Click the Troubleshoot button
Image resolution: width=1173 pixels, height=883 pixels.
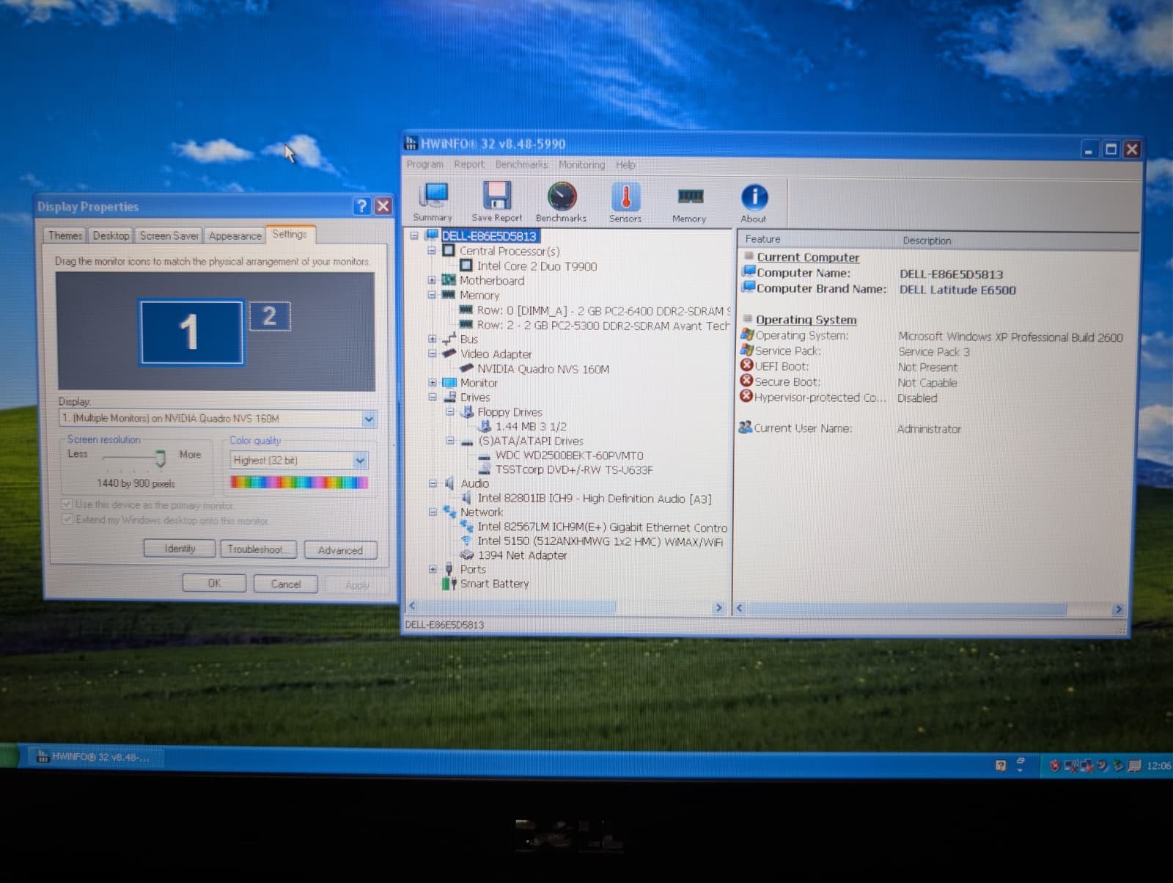click(259, 549)
